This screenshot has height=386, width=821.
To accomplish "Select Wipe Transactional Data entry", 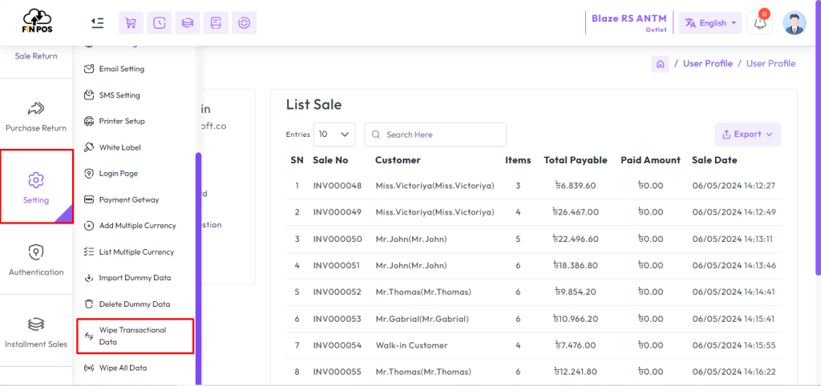I will 135,336.
